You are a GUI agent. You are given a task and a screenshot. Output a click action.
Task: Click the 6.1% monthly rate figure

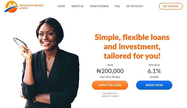(x=154, y=71)
